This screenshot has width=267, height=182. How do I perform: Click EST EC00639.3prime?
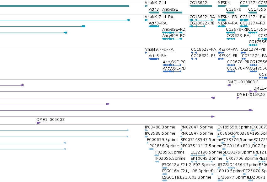coord(147,143)
